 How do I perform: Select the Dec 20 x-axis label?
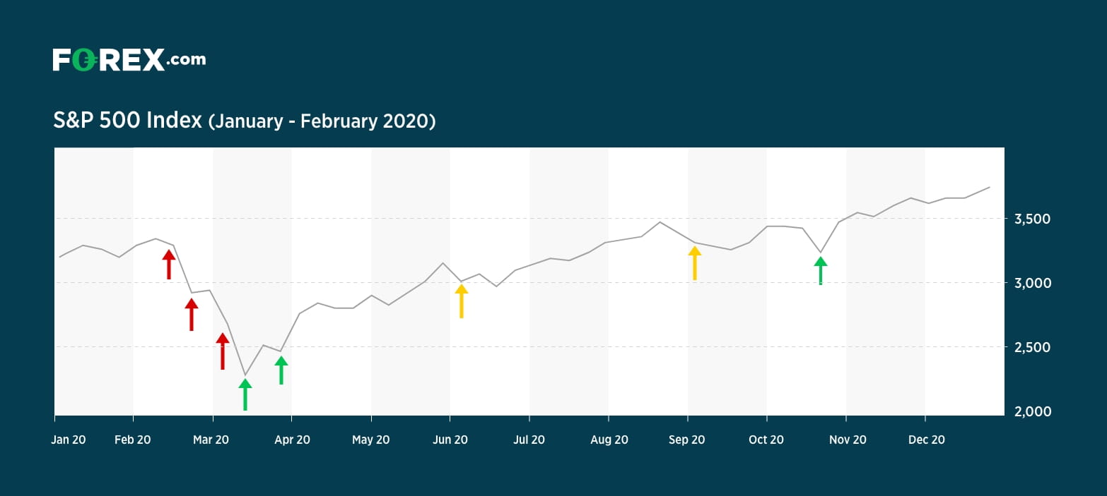926,440
